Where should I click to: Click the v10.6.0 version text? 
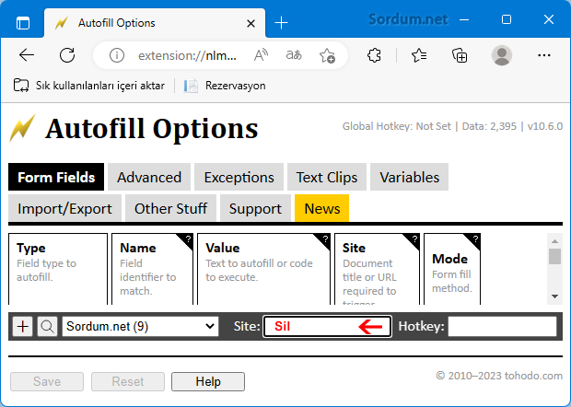(x=545, y=126)
